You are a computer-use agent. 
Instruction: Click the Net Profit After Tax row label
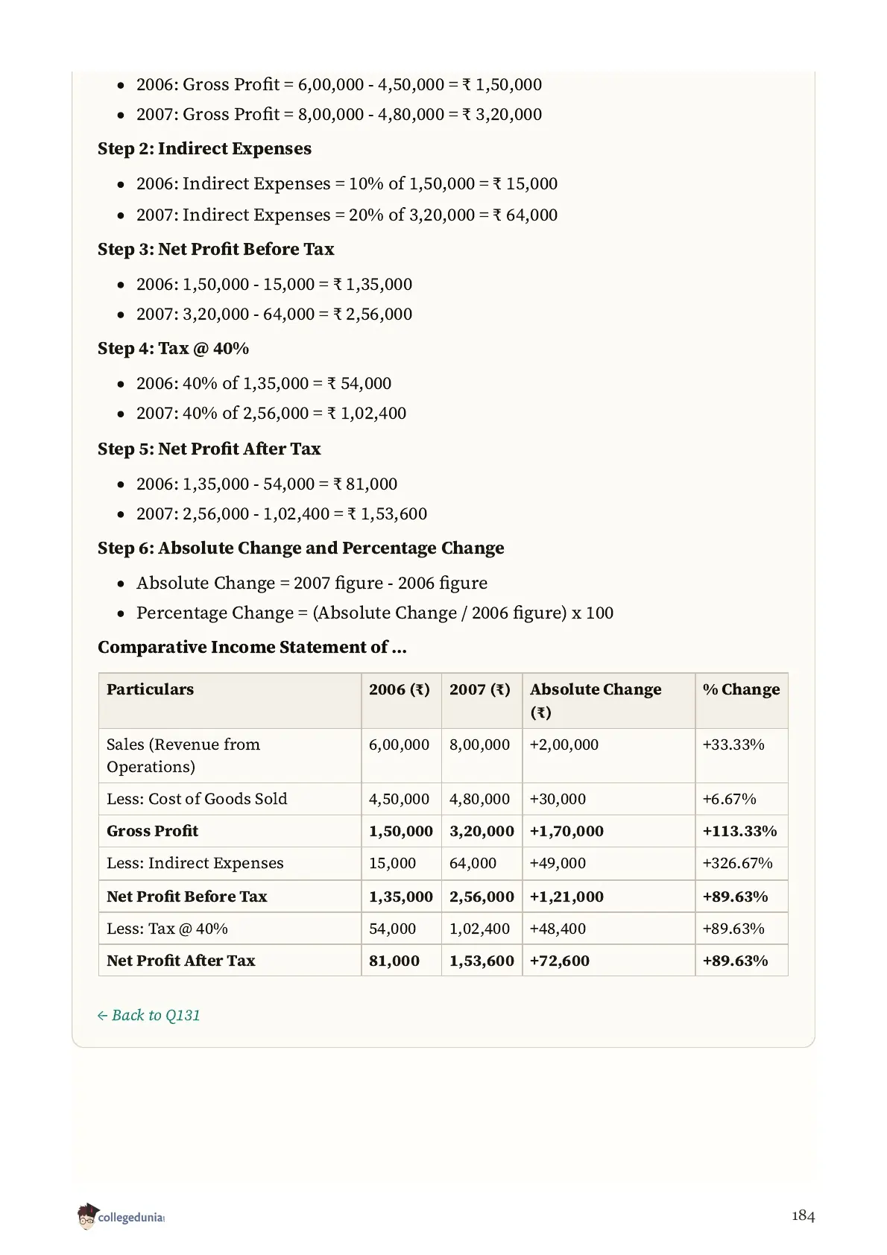click(181, 961)
